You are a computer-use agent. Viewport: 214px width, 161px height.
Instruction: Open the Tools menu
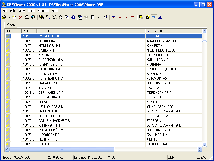[31, 11]
